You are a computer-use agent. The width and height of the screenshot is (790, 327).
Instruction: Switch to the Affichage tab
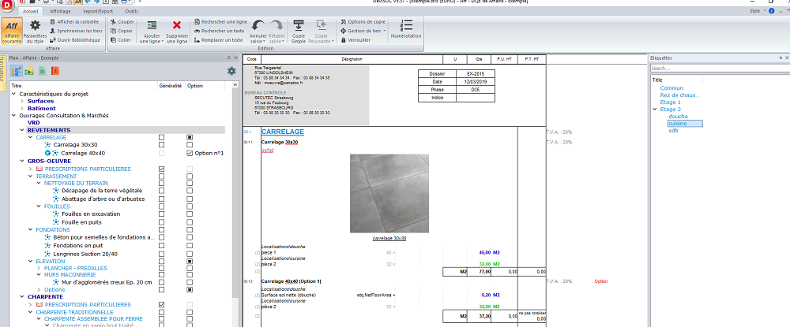coord(61,10)
